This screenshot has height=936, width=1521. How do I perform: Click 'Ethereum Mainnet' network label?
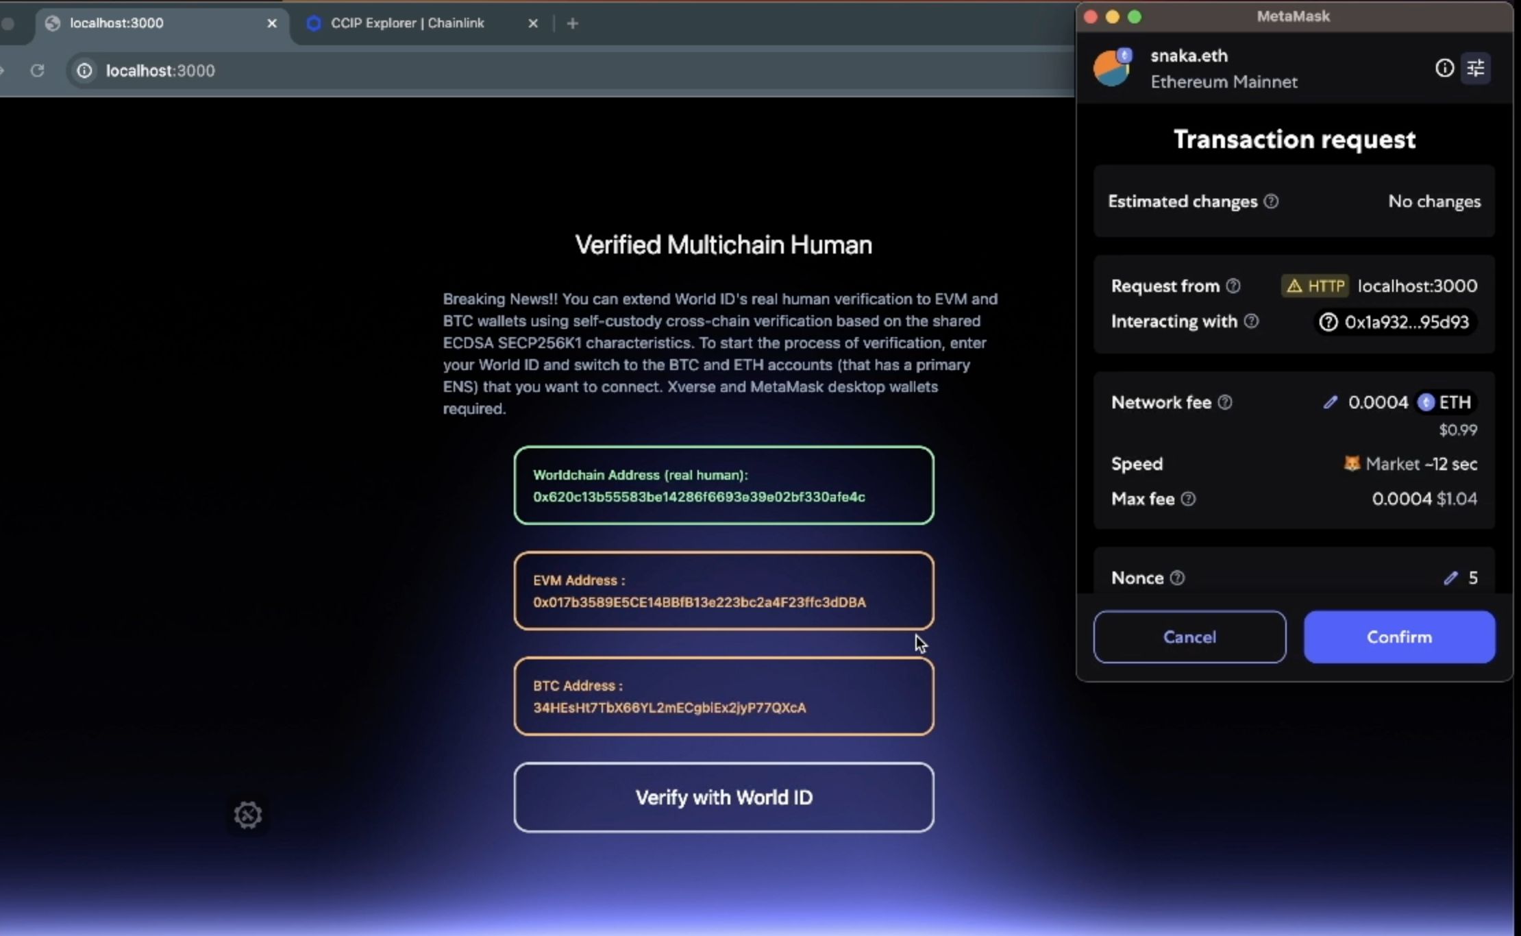(x=1224, y=82)
